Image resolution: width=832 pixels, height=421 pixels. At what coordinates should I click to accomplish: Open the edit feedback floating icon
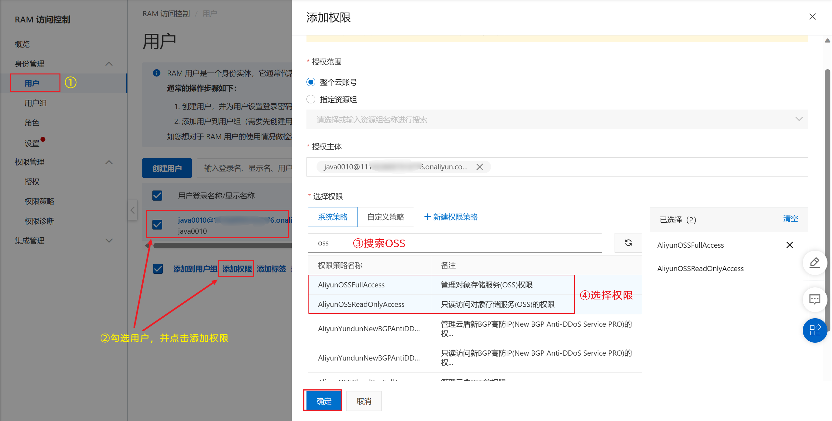[815, 263]
